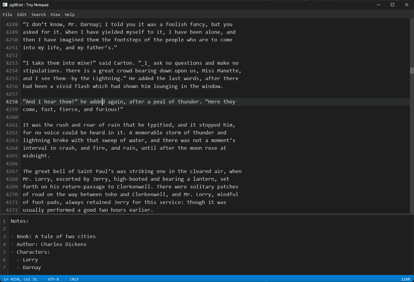The width and height of the screenshot is (414, 282).
Task: Click the UTF-8 encoding indicator
Action: point(53,279)
